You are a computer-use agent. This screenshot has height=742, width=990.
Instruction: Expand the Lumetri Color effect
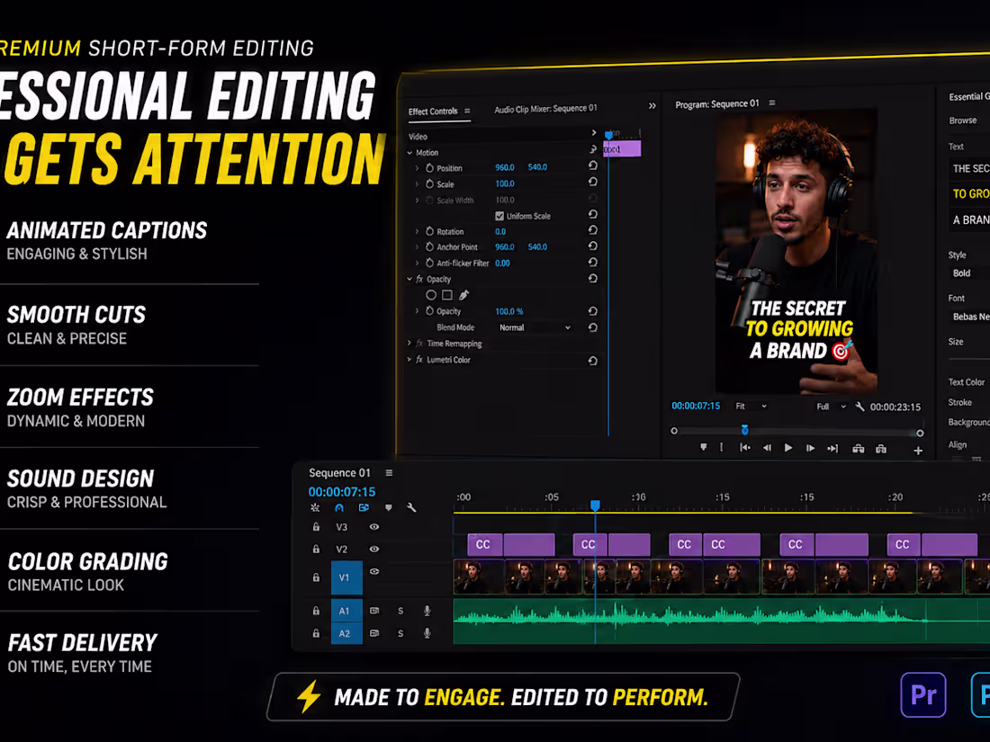409,360
